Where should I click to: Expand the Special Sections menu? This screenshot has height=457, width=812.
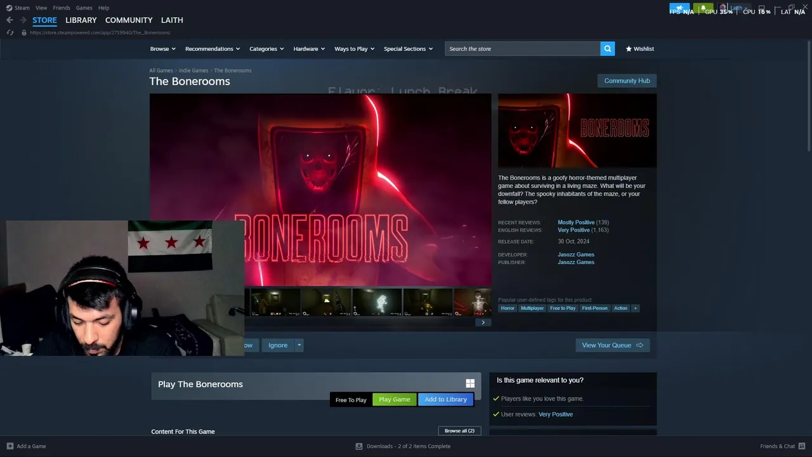[408, 49]
